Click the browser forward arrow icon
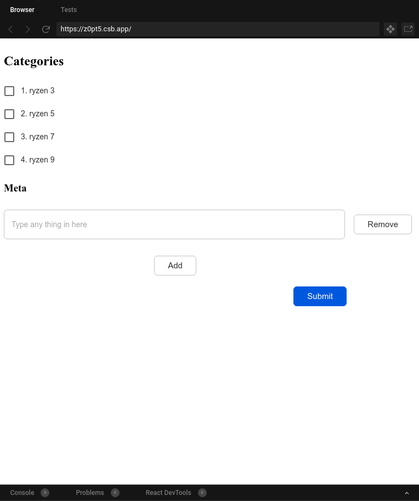The width and height of the screenshot is (419, 501). [28, 29]
